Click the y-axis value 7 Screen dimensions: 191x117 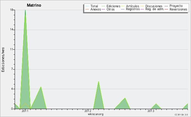12,69
